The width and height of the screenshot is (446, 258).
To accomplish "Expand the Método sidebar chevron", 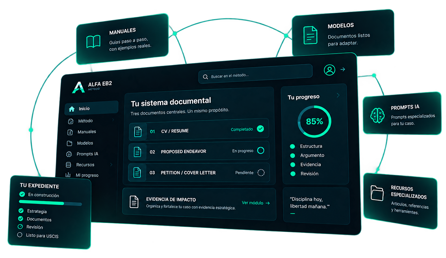I will (113, 120).
